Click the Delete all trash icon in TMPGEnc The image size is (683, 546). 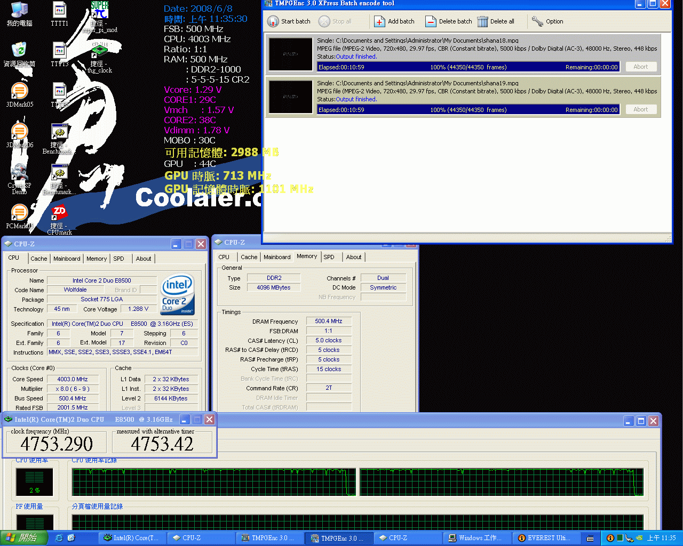[482, 21]
